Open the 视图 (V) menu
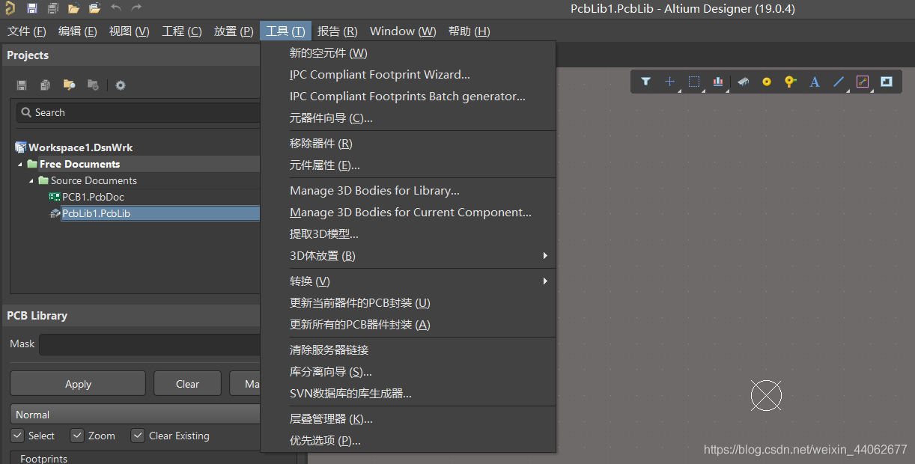915x464 pixels. (x=130, y=31)
